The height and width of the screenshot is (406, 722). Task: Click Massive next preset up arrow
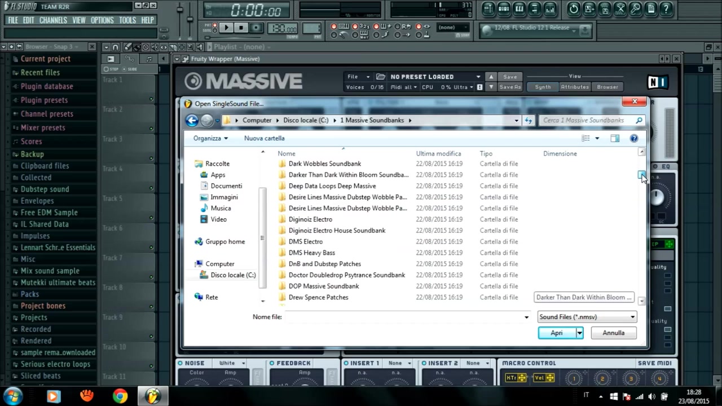[491, 77]
